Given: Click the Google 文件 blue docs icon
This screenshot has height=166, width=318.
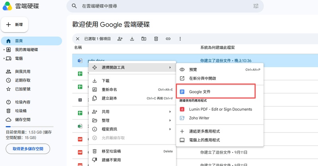Looking at the screenshot, I should pyautogui.click(x=182, y=92).
